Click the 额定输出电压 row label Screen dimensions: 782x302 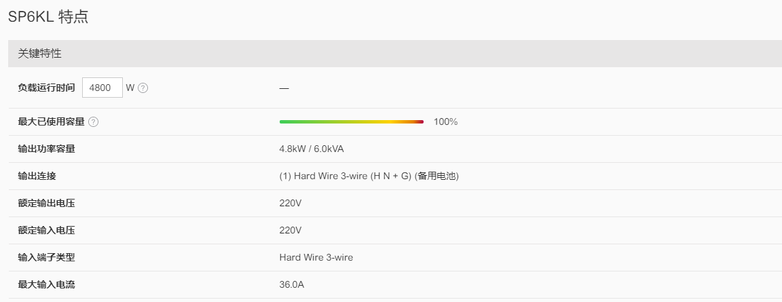pos(46,204)
